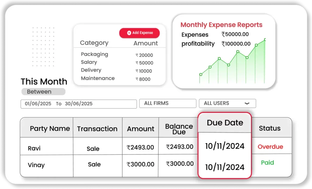
Task: Click the Maintenance expense category row
Action: coord(97,79)
